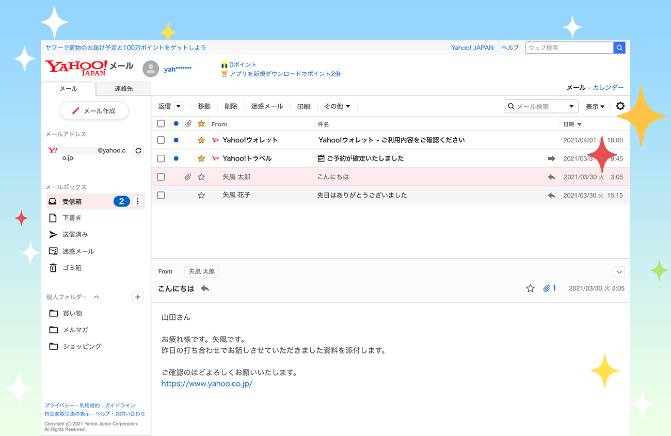
Task: Click sender chip 矢風 太郎 in preview
Action: [201, 271]
